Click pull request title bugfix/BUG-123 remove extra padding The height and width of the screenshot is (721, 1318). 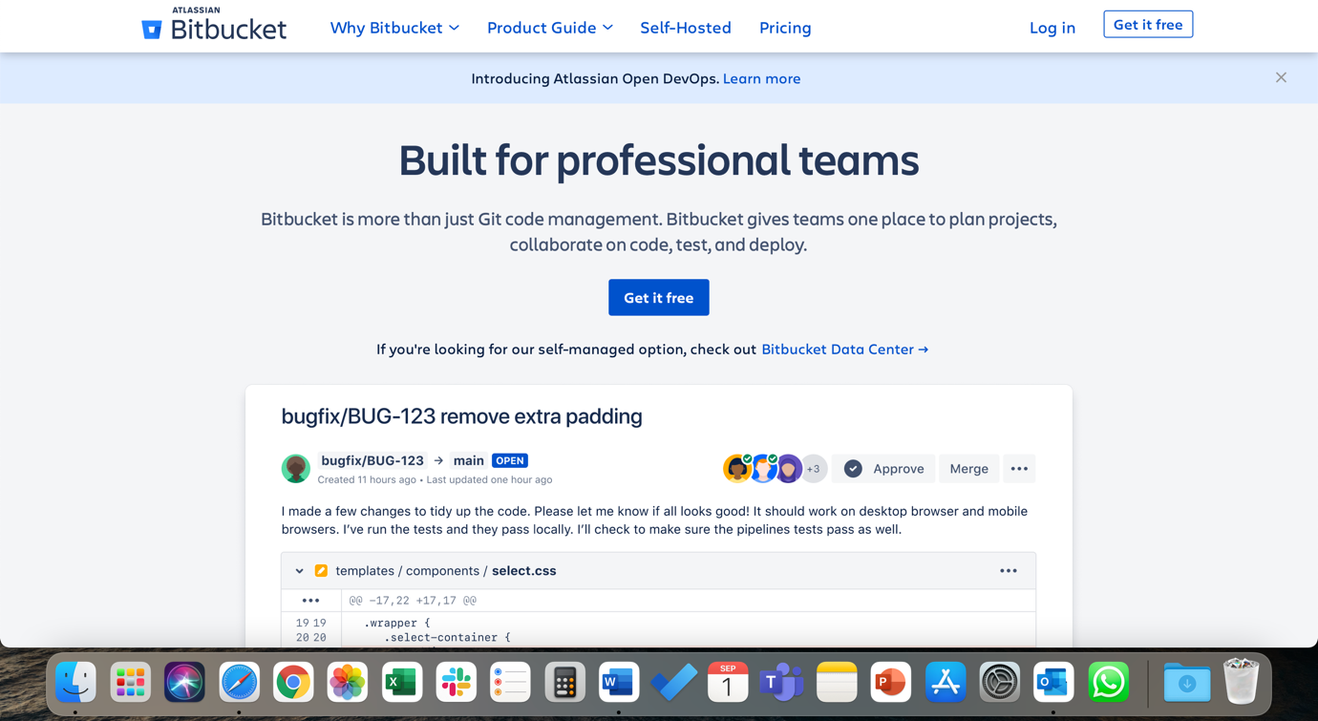point(461,416)
